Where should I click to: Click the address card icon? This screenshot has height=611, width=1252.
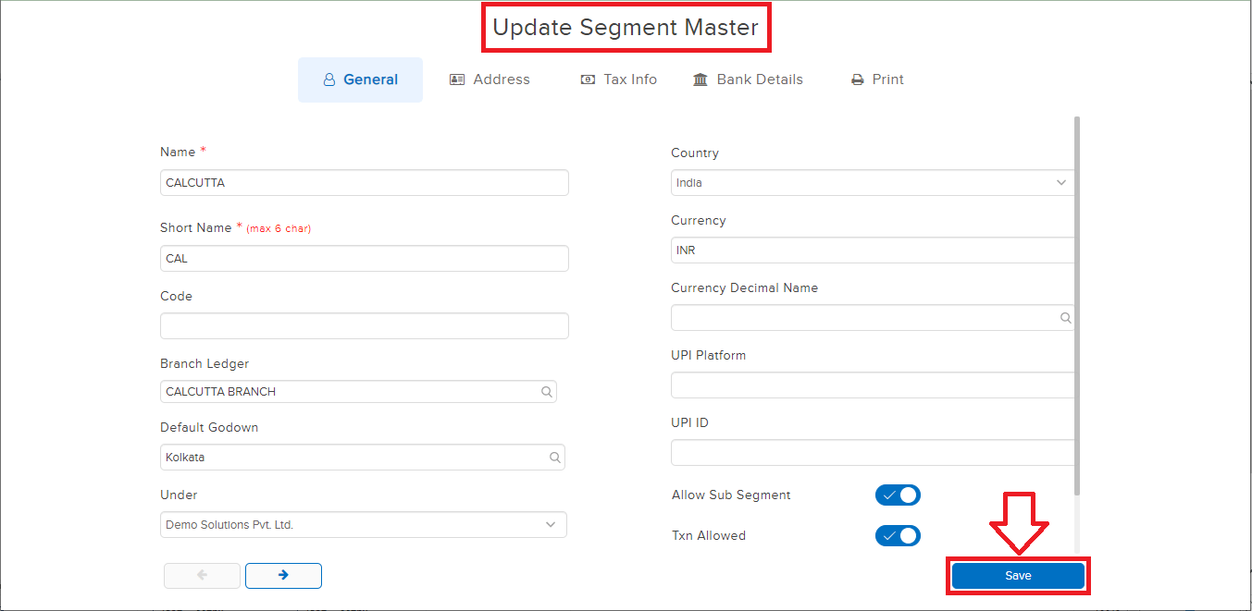(457, 80)
